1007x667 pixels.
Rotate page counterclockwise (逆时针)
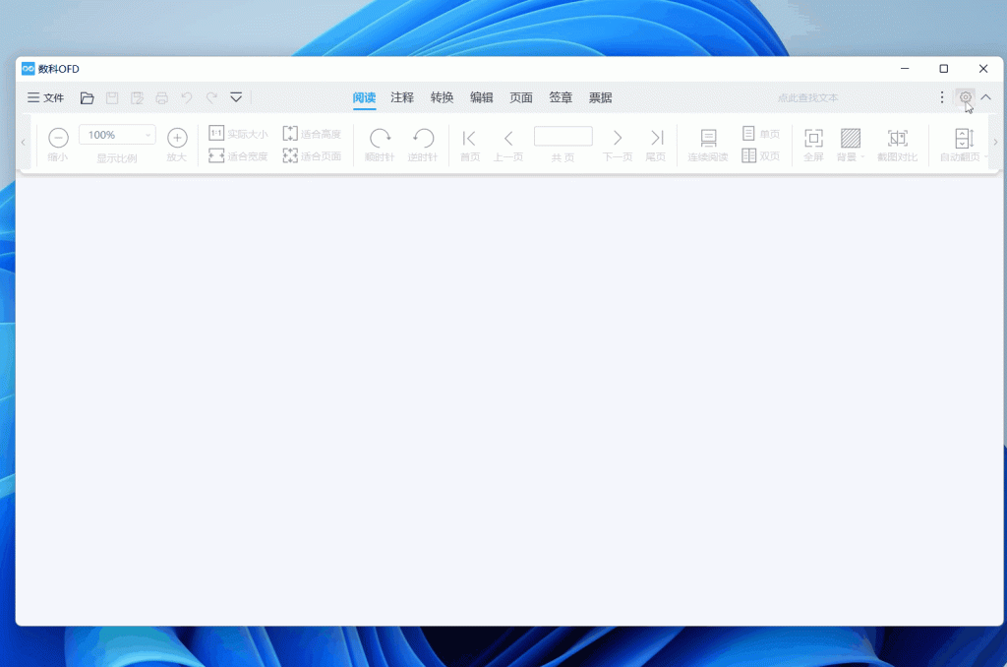(423, 138)
